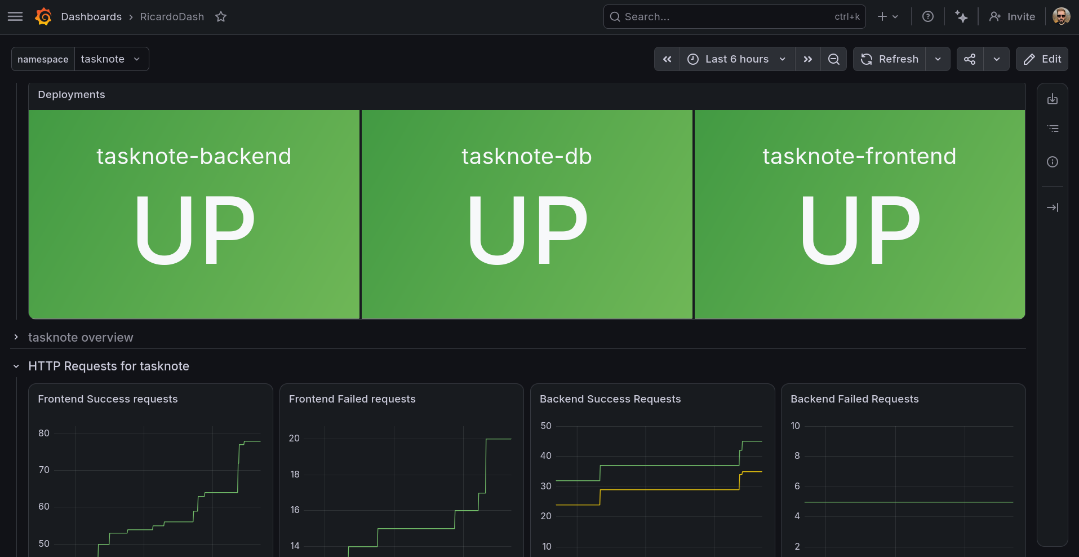The width and height of the screenshot is (1079, 557).
Task: Click the Deployments panel title
Action: click(x=72, y=95)
